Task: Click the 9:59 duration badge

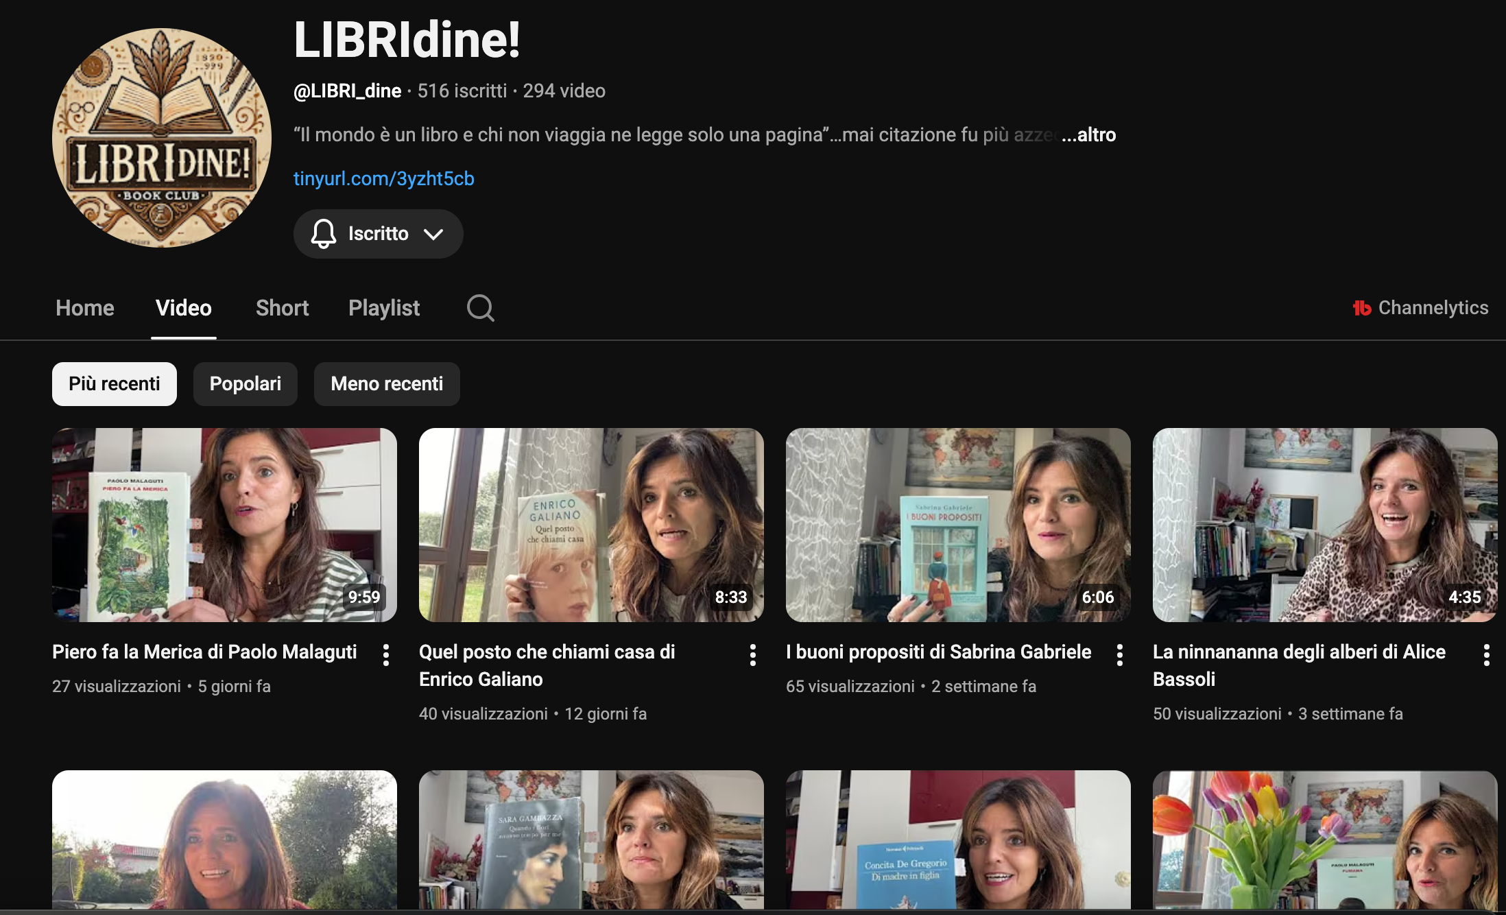Action: [x=364, y=597]
